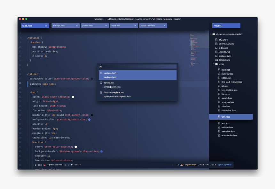Collapse the styles folder
This screenshot has height=189, width=275.
[213, 64]
